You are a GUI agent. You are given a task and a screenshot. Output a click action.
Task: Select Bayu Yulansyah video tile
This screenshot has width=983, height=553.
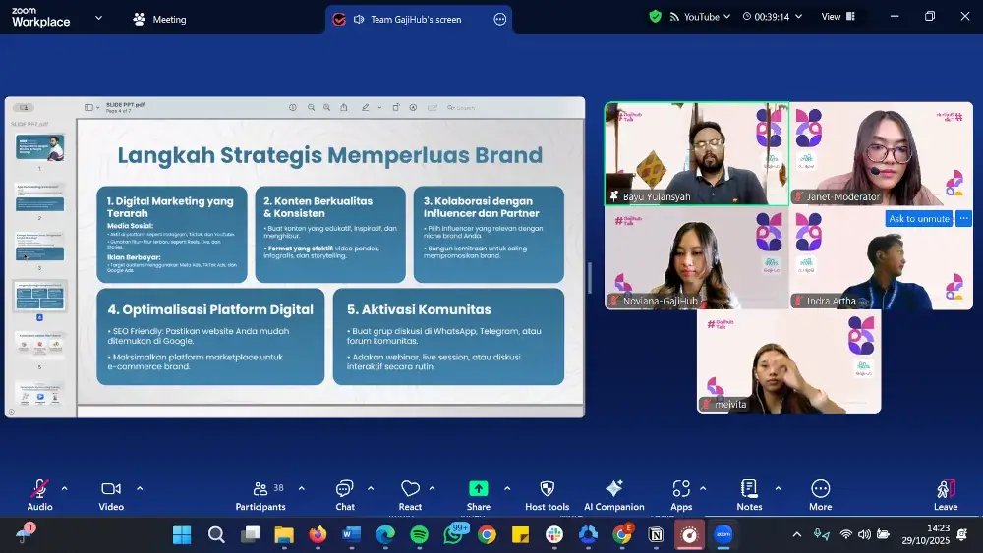click(697, 154)
